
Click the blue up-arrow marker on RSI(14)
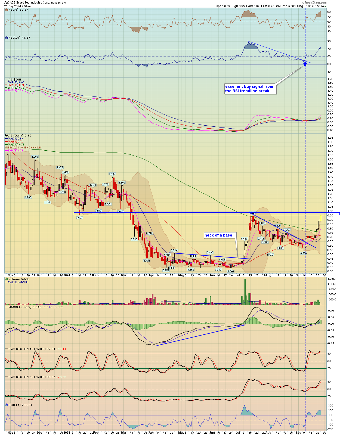[305, 64]
